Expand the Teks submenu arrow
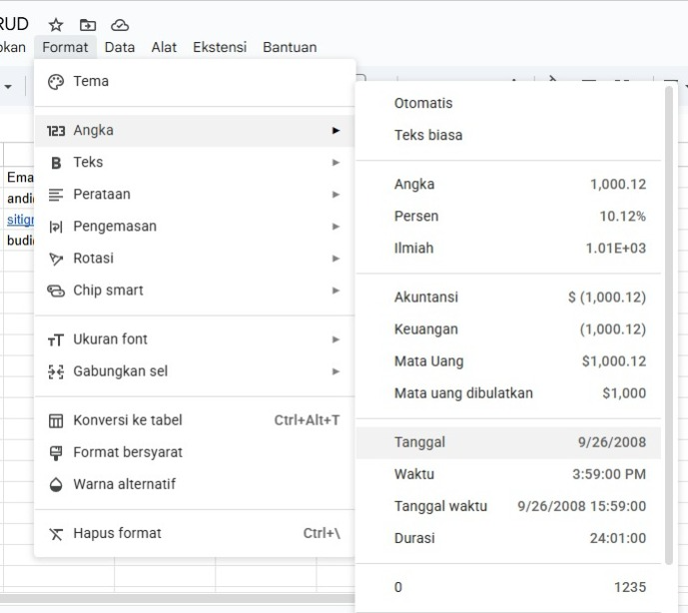 (x=336, y=163)
